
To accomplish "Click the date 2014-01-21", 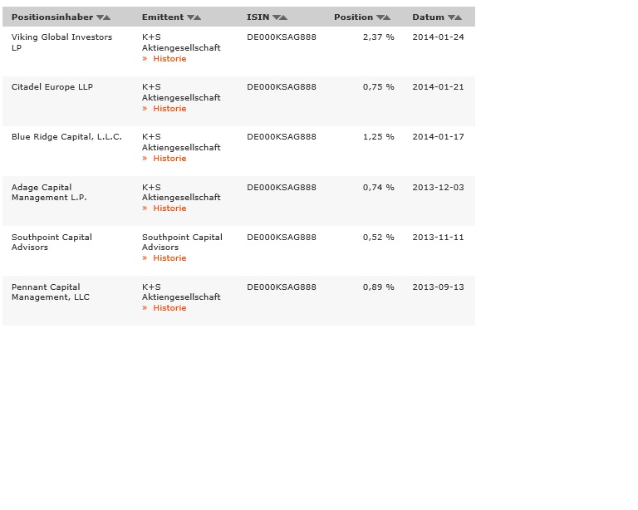I will (x=439, y=87).
